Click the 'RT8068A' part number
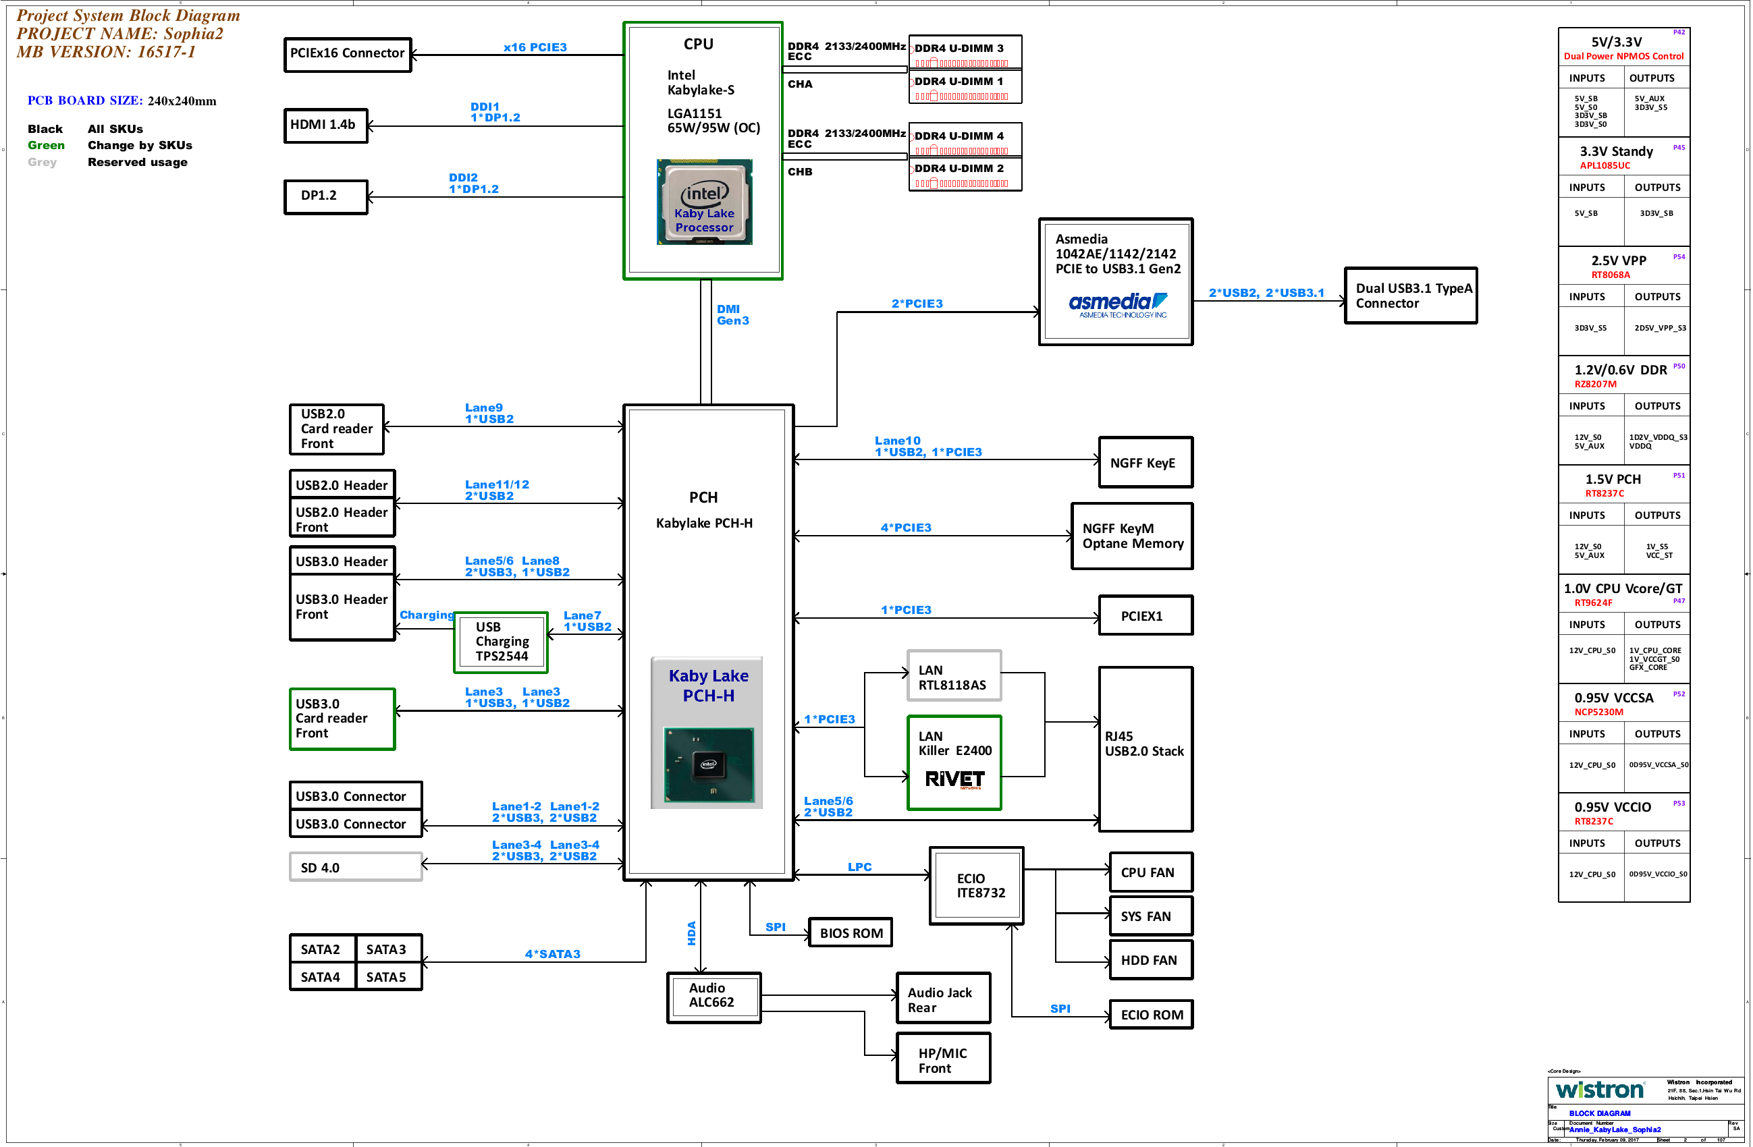 click(1610, 275)
